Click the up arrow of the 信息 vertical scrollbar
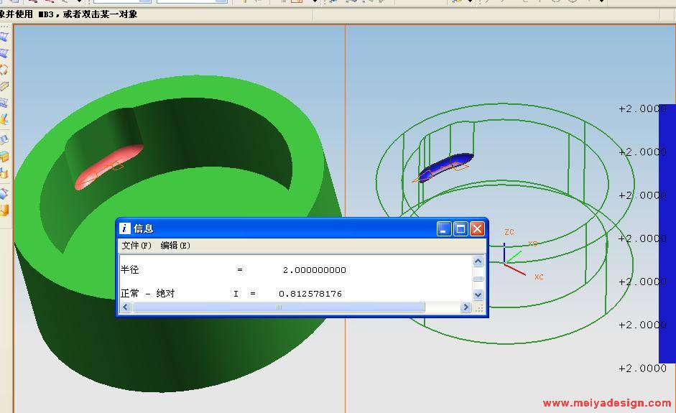Image resolution: width=676 pixels, height=413 pixels. click(x=478, y=261)
